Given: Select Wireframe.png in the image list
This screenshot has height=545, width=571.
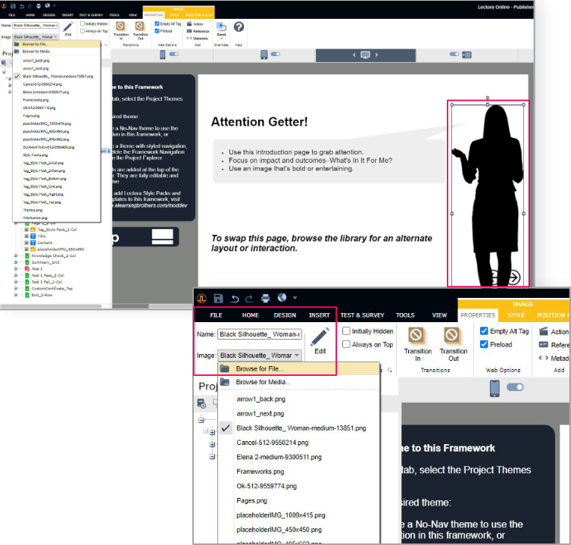Looking at the screenshot, I should 36,216.
